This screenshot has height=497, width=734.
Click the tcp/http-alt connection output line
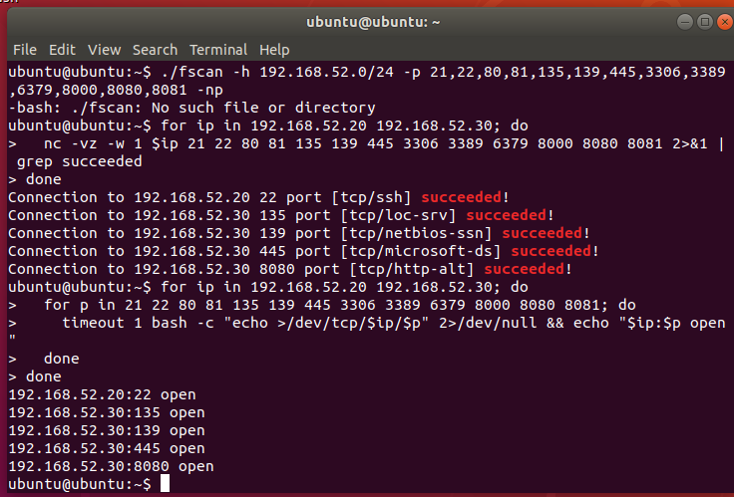290,269
